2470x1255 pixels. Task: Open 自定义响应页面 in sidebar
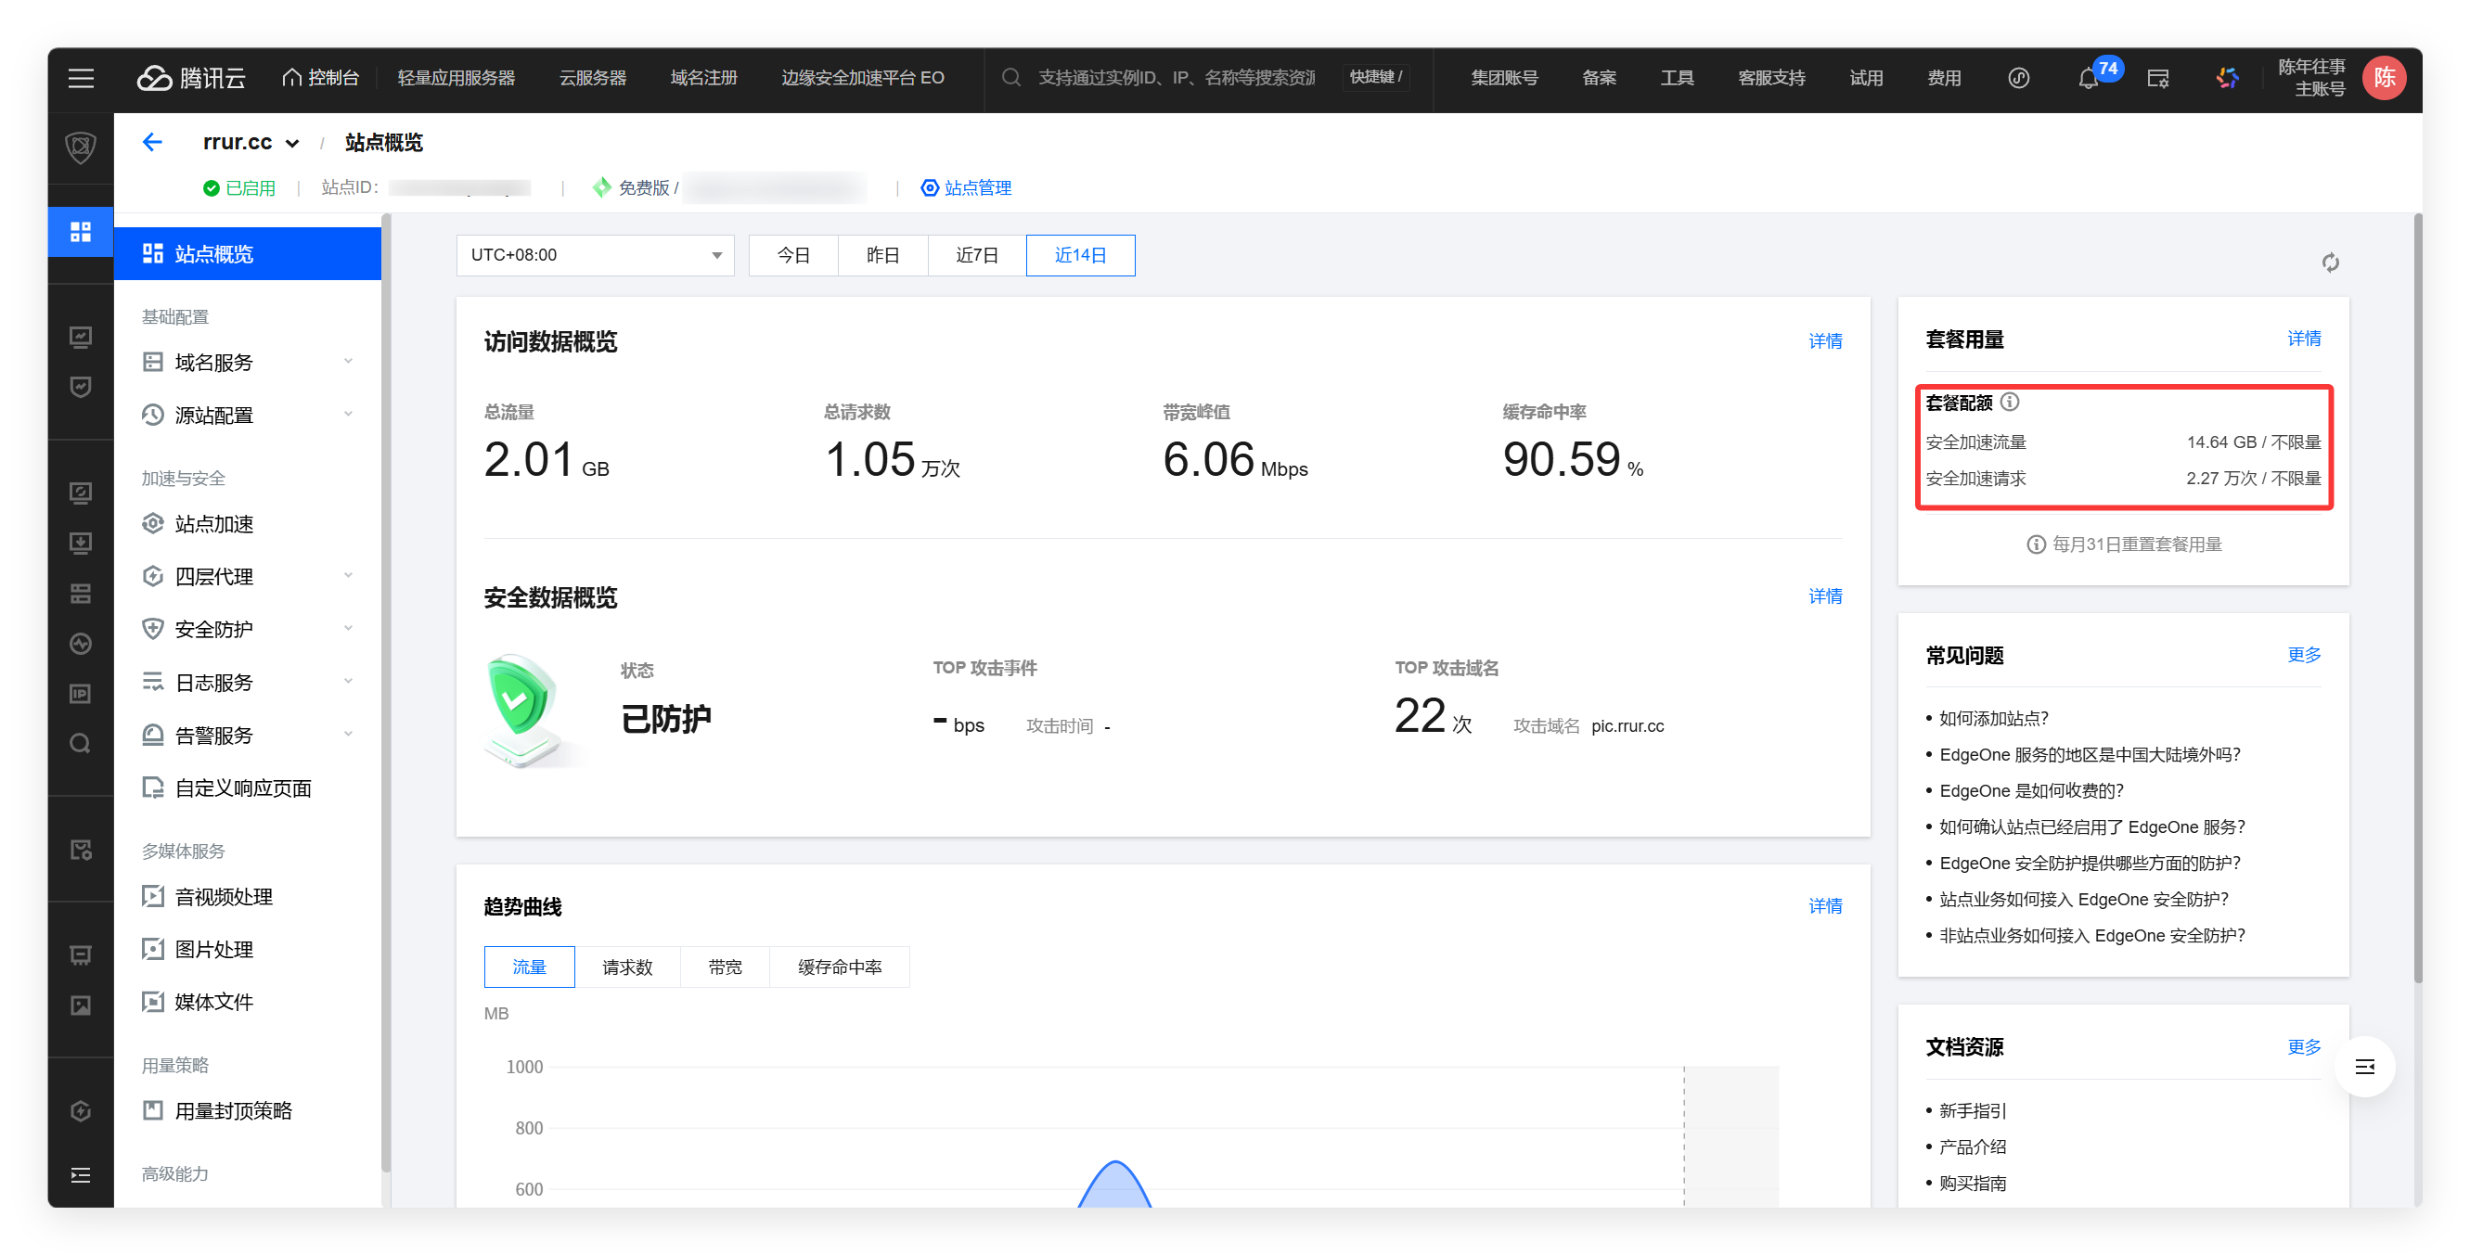[x=248, y=788]
